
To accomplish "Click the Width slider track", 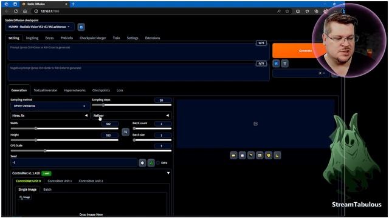I will (64, 128).
